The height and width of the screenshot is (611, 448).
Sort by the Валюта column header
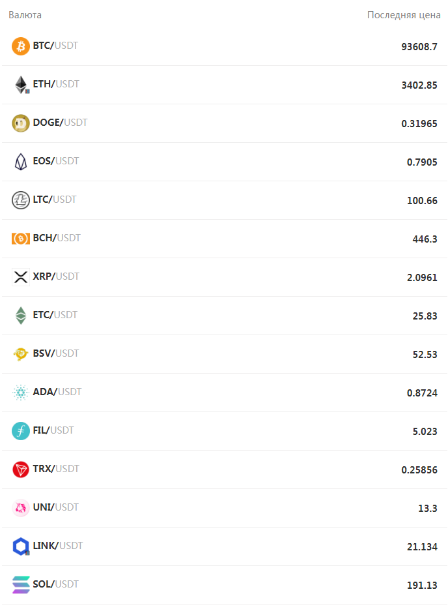25,15
